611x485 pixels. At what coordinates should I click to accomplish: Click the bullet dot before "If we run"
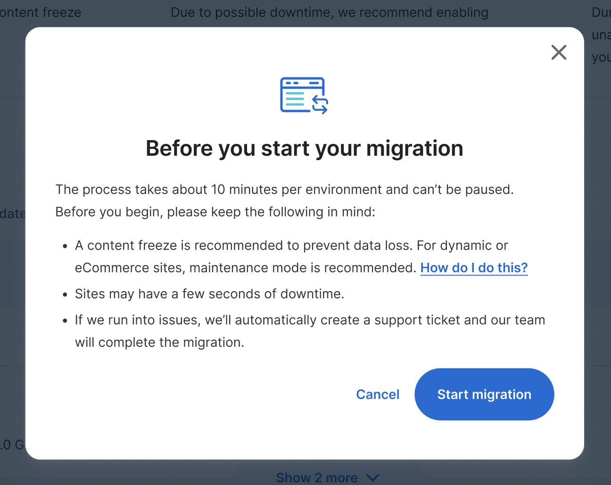[x=66, y=321]
